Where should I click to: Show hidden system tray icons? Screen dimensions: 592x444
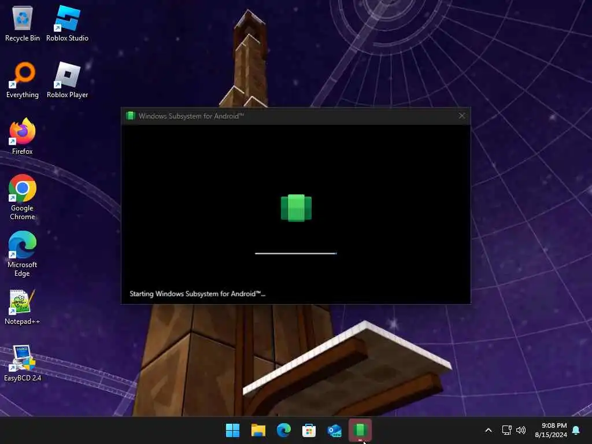[488, 430]
